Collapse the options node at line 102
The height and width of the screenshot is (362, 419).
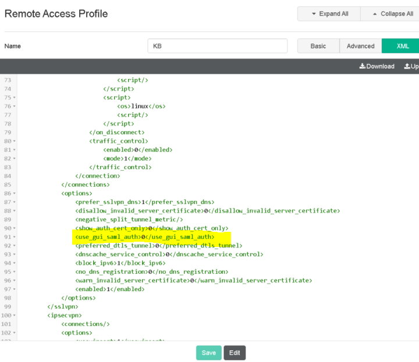15,333
